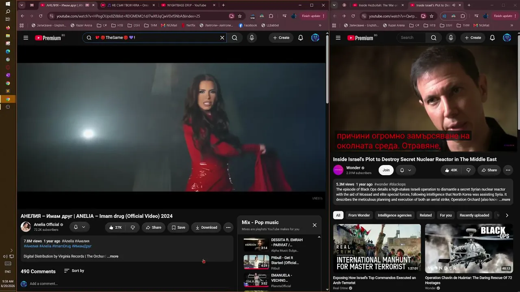This screenshot has width=520, height=292.
Task: Open the Facebook bookmark
Action: coord(248,25)
